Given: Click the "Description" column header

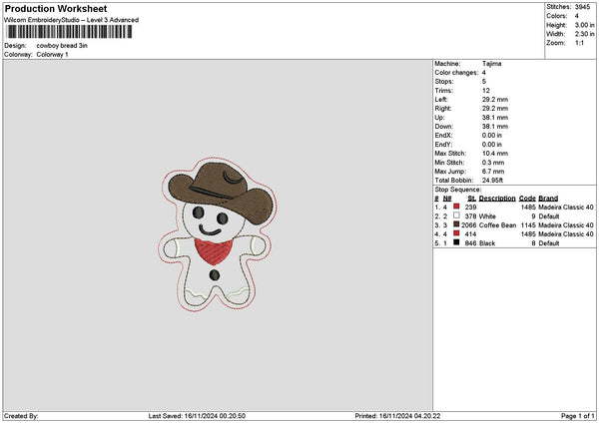Looking at the screenshot, I should (x=497, y=199).
